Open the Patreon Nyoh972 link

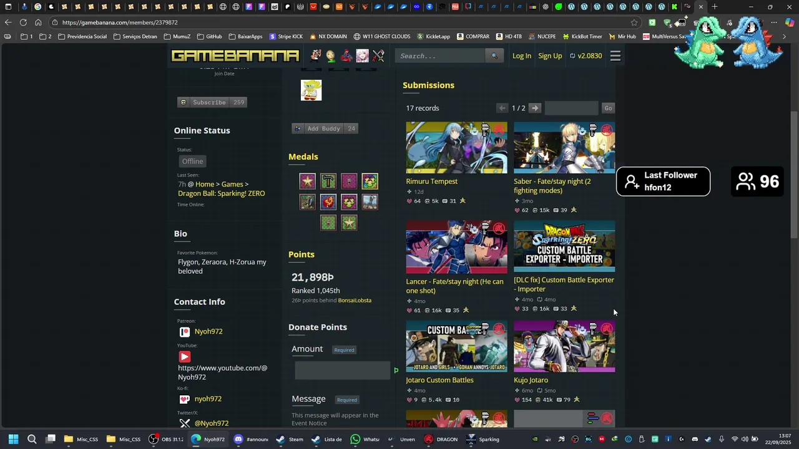208,332
